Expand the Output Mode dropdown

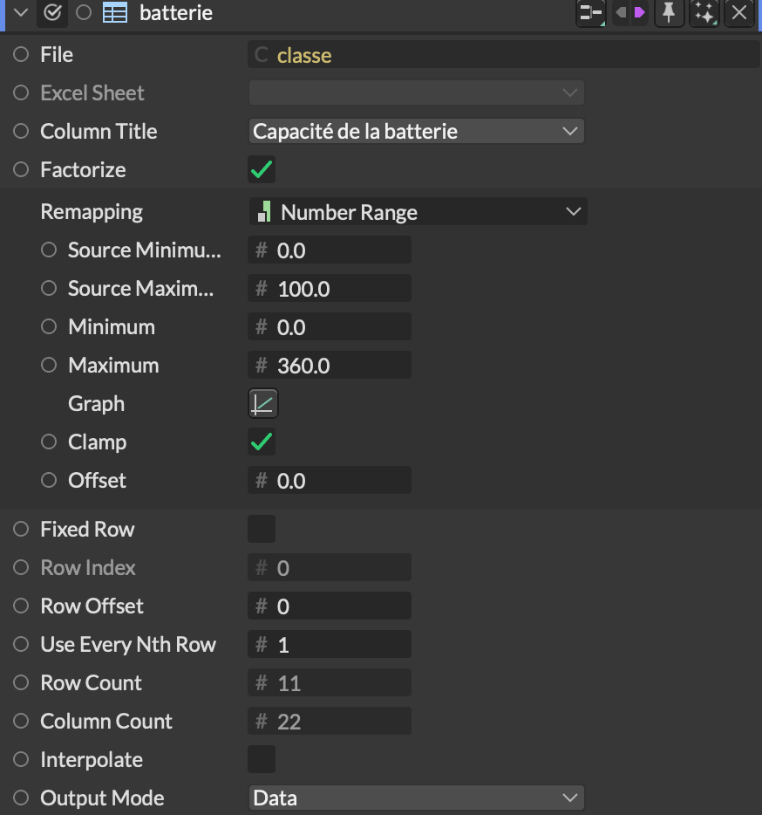(x=416, y=798)
